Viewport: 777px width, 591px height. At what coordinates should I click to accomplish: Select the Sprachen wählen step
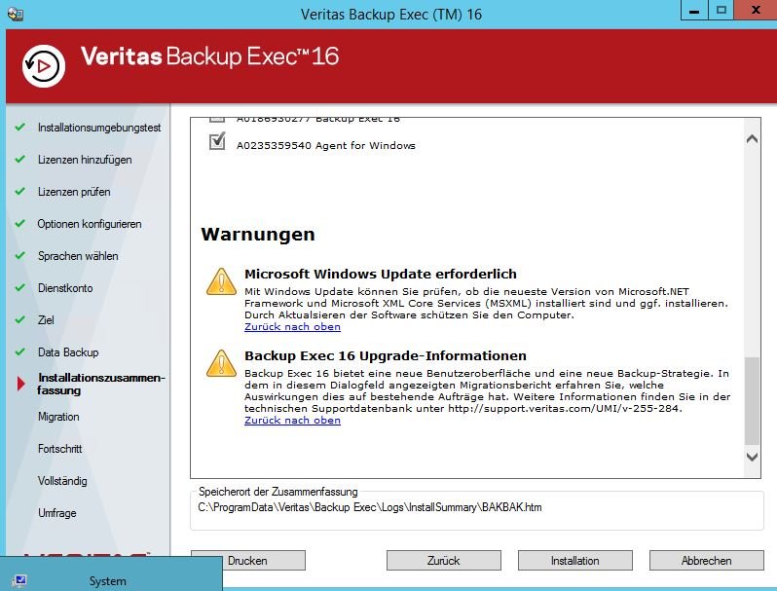[x=78, y=256]
